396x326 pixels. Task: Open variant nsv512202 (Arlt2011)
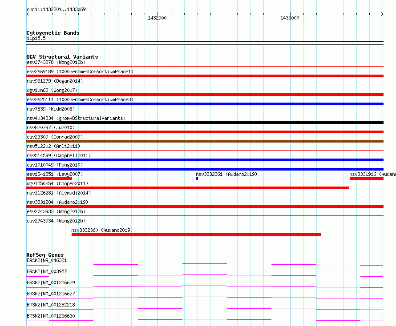(x=53, y=146)
